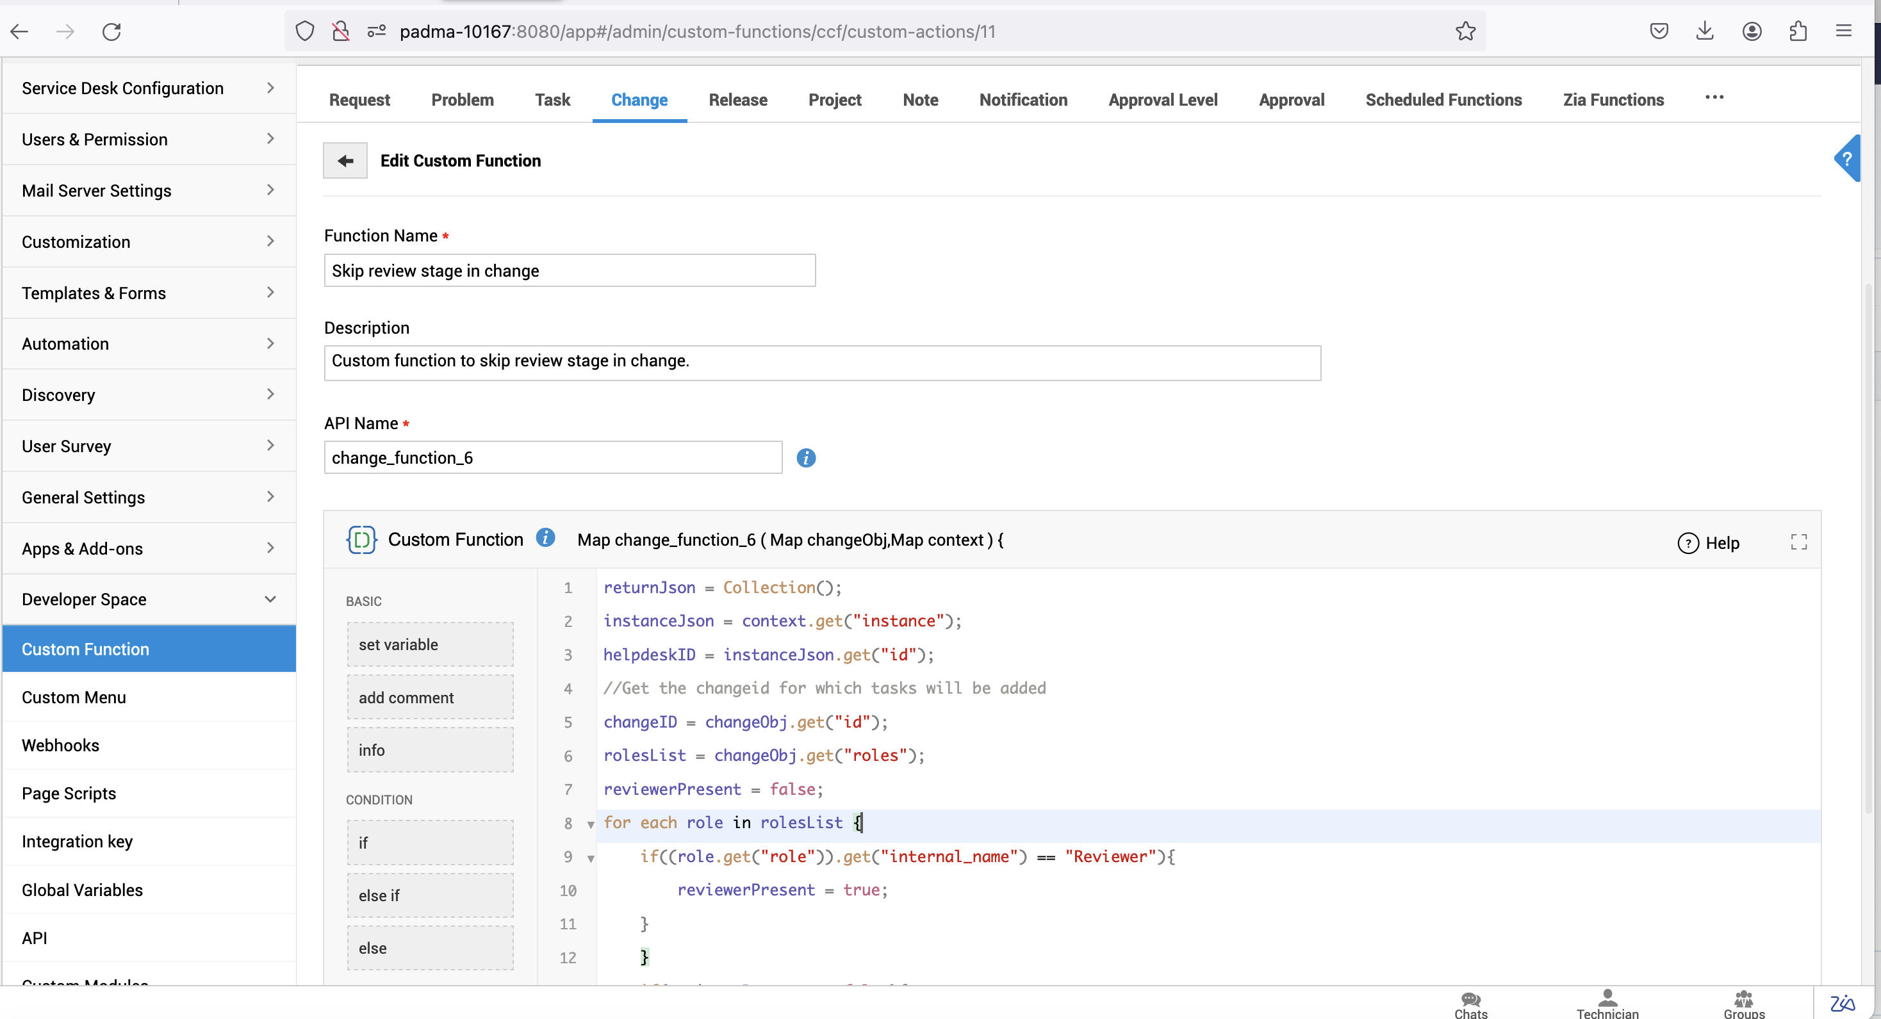The image size is (1881, 1019).
Task: Open Webhooks in the sidebar
Action: click(x=61, y=746)
